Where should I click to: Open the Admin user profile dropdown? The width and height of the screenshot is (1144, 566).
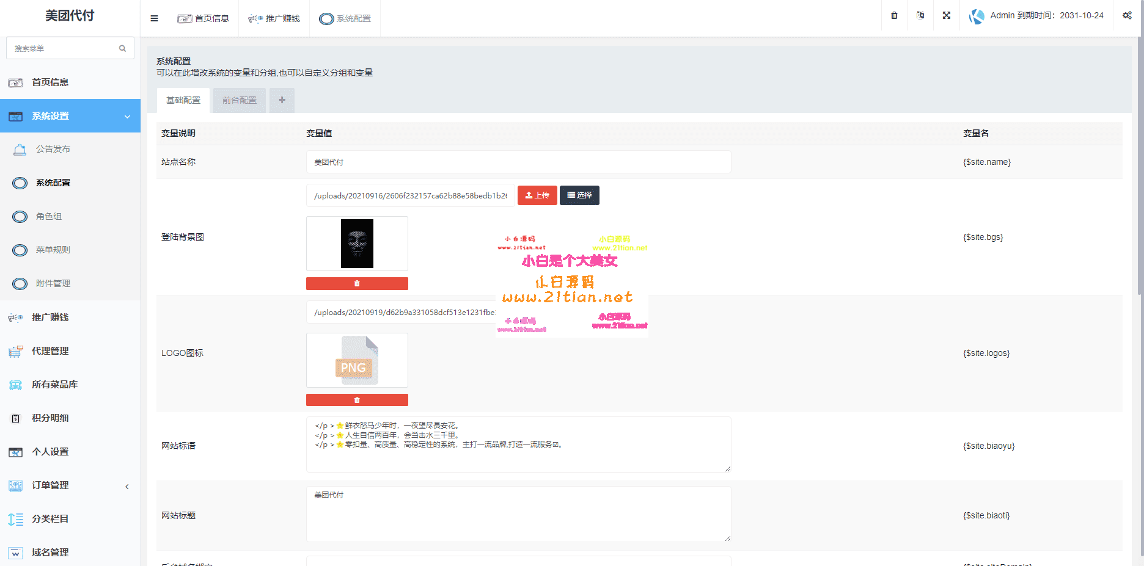1037,16
